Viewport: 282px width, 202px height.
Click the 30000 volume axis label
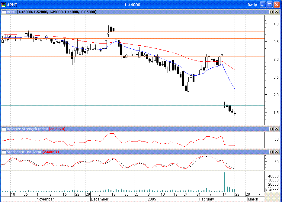point(273,180)
